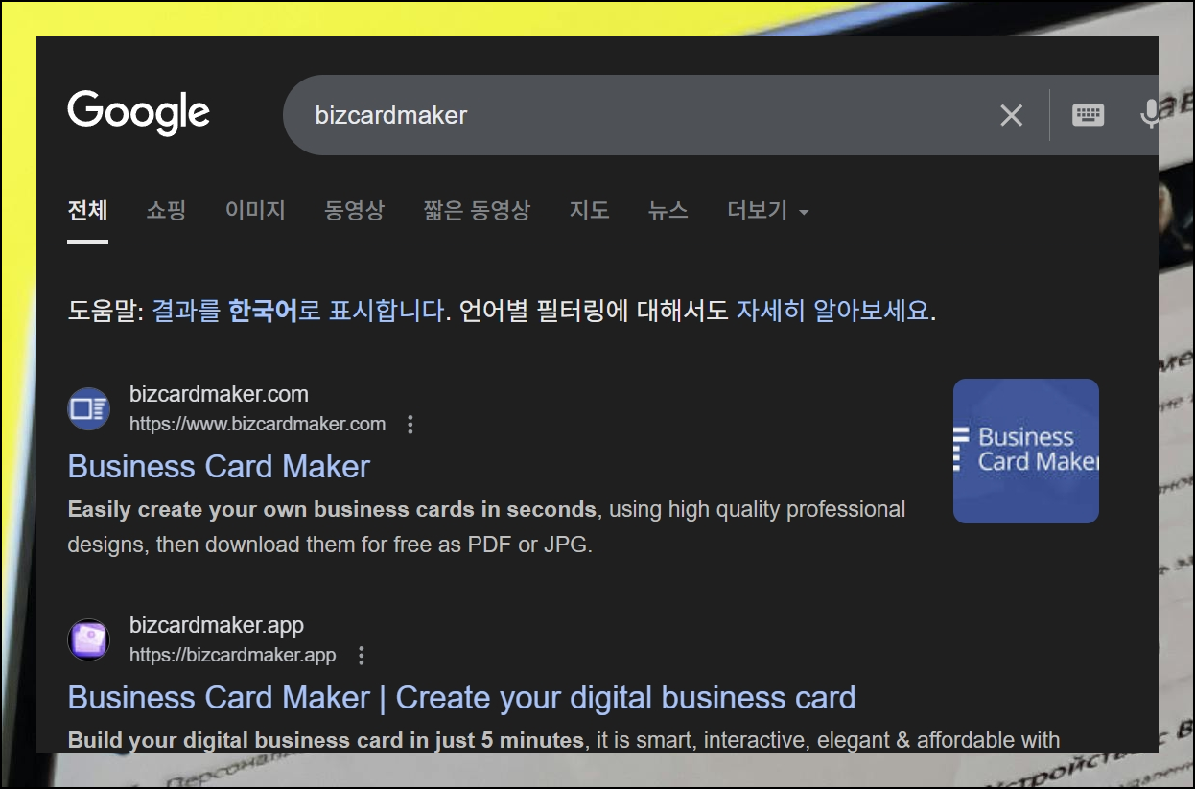Viewport: 1195px width, 789px height.
Task: Click the blue Business Card Maker thumbnail
Action: pos(1026,451)
